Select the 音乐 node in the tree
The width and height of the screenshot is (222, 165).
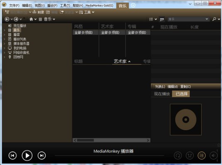[17, 30]
